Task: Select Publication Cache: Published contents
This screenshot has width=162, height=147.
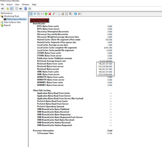Action: [x=55, y=58]
